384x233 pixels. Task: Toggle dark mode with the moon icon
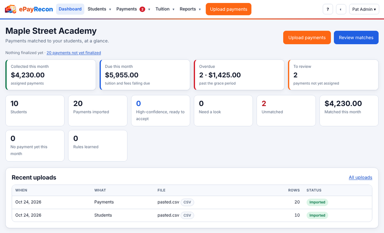[x=341, y=9]
